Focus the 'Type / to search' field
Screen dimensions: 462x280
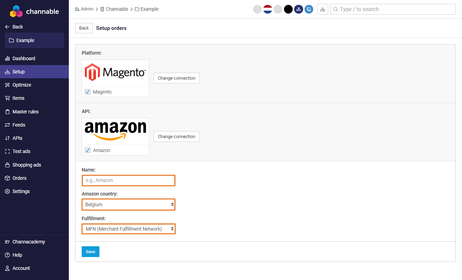pyautogui.click(x=393, y=9)
